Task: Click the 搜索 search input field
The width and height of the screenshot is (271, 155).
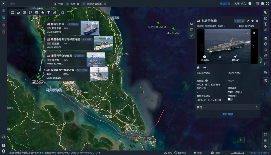Action: pyautogui.click(x=29, y=4)
